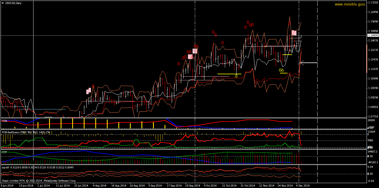Click the 4 Aug 2014 date label

[100, 186]
